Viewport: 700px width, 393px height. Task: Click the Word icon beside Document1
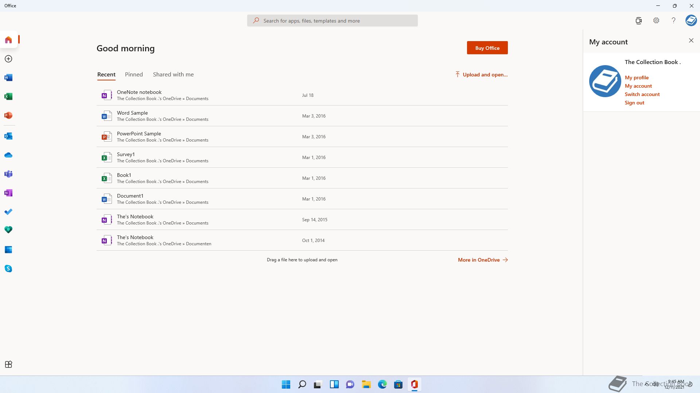106,199
